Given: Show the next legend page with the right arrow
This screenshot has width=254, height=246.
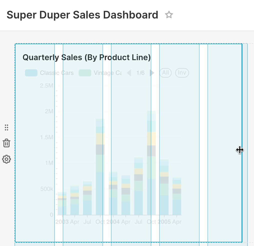Looking at the screenshot, I should point(152,73).
